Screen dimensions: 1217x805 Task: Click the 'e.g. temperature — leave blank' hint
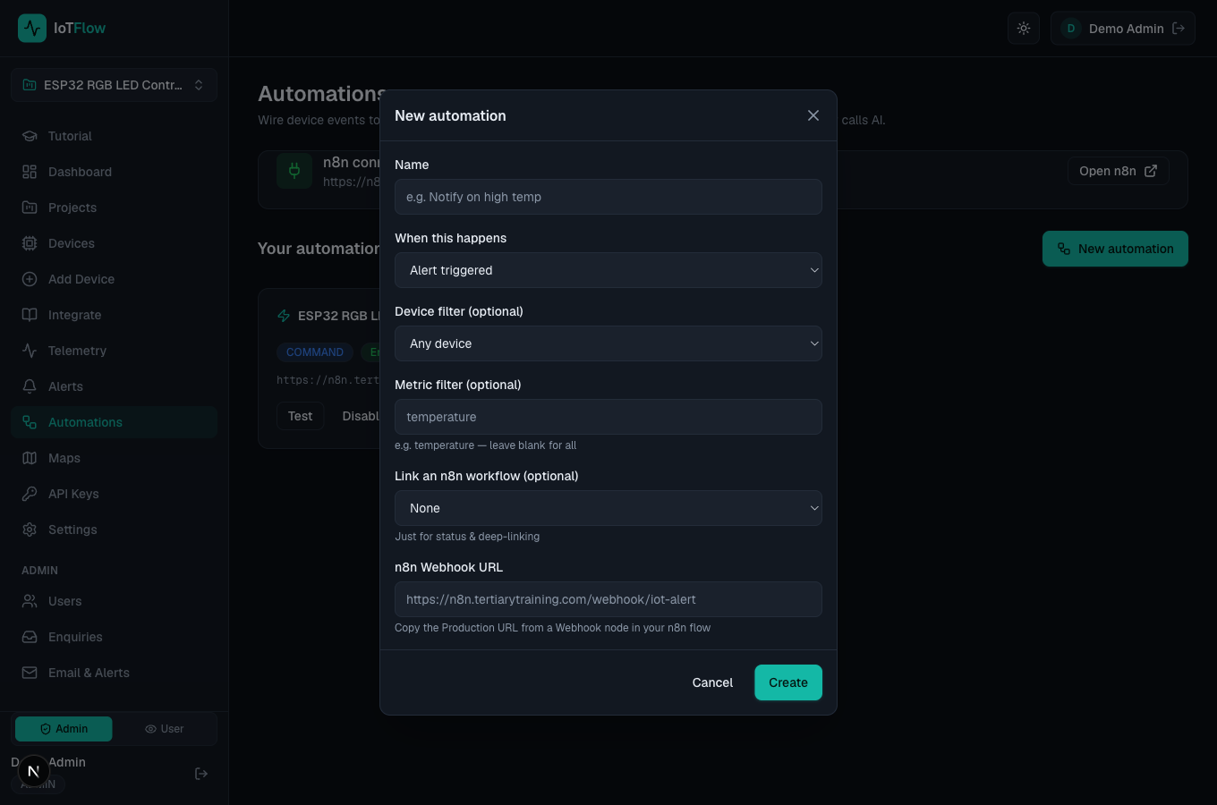(x=485, y=445)
